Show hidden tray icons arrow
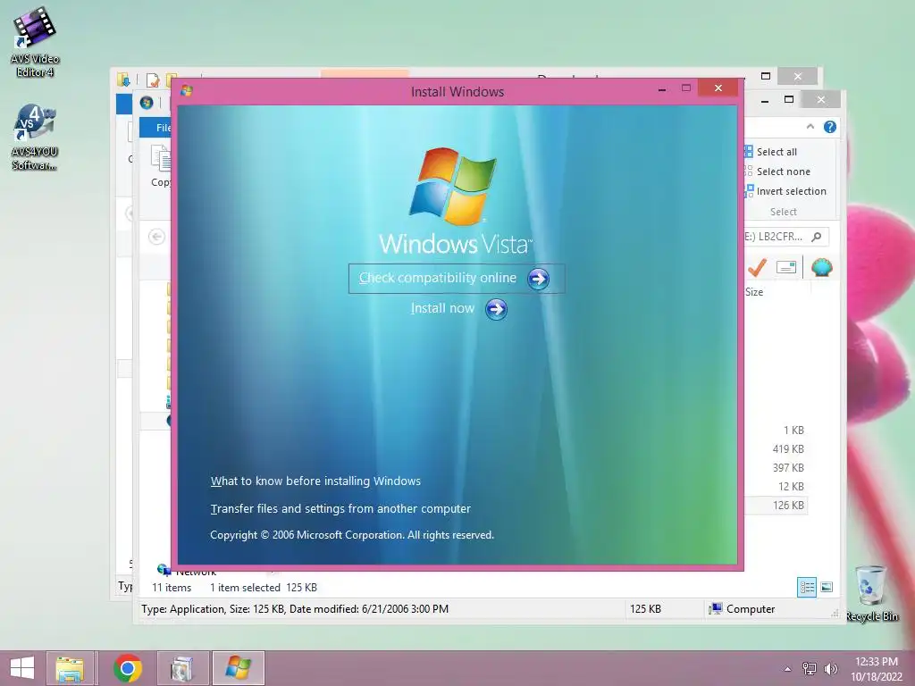Image resolution: width=915 pixels, height=686 pixels. coord(788,669)
